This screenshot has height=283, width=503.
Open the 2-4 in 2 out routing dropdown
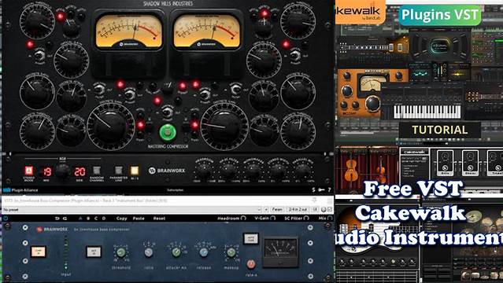[299, 209]
